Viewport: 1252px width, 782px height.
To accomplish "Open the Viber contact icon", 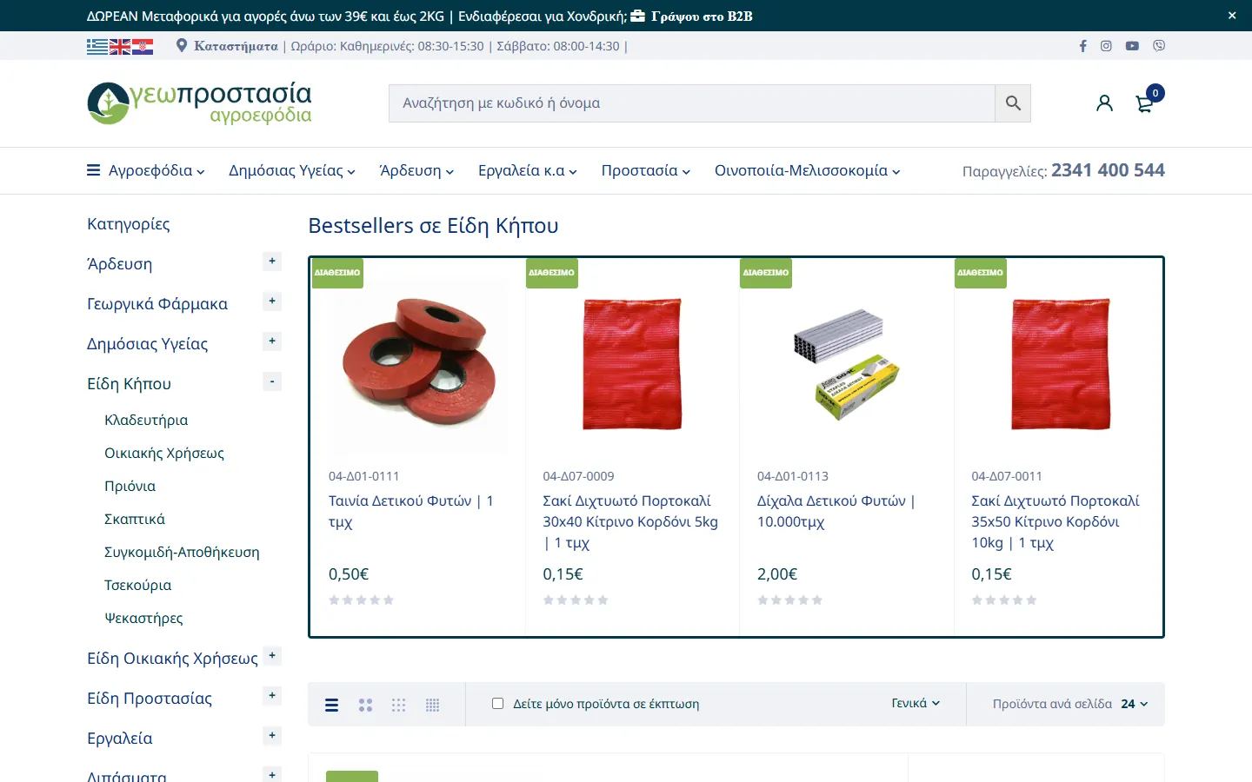I will (1159, 46).
